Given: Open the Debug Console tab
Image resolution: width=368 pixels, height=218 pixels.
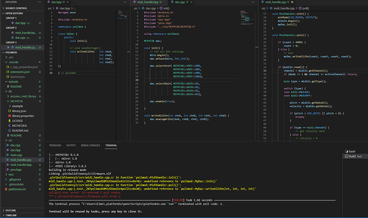Looking at the screenshot, I should (x=90, y=146).
